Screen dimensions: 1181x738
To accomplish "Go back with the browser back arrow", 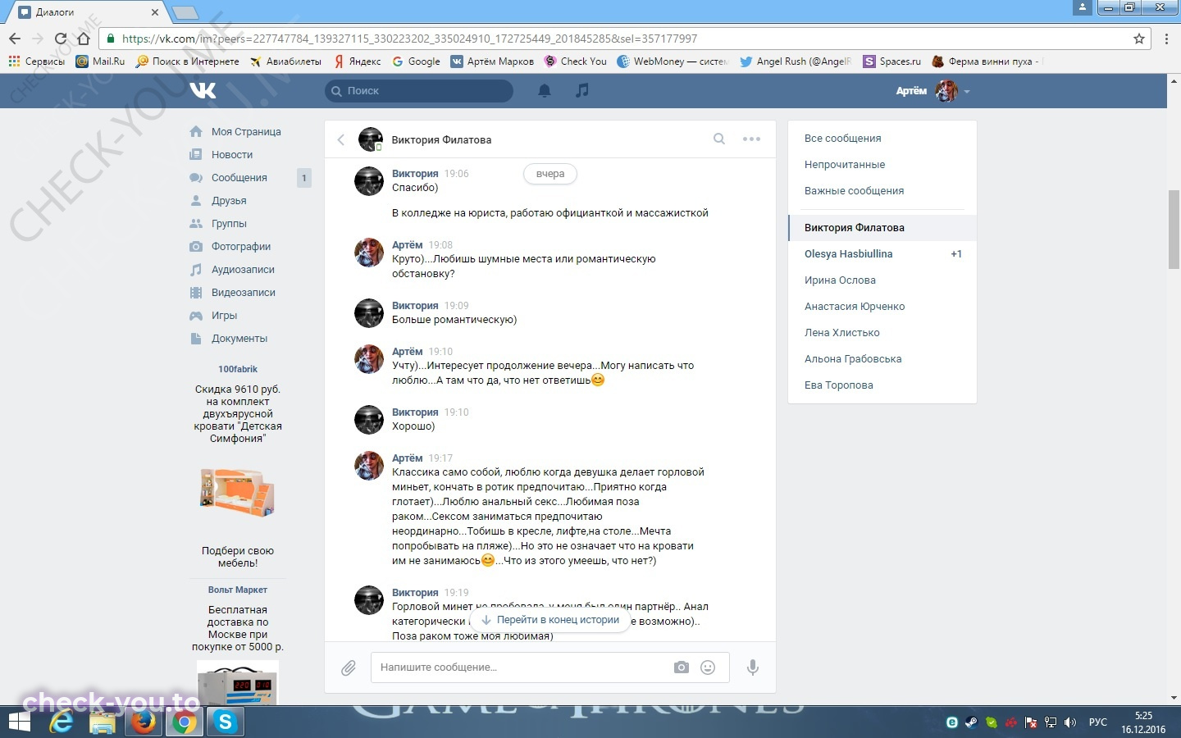I will click(15, 39).
